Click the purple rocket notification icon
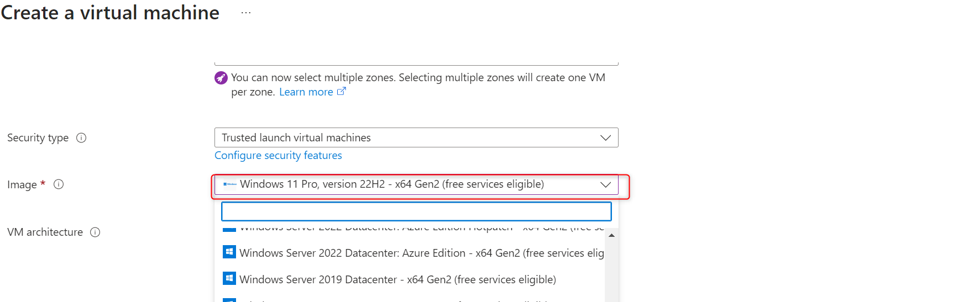979x302 pixels. click(x=221, y=78)
